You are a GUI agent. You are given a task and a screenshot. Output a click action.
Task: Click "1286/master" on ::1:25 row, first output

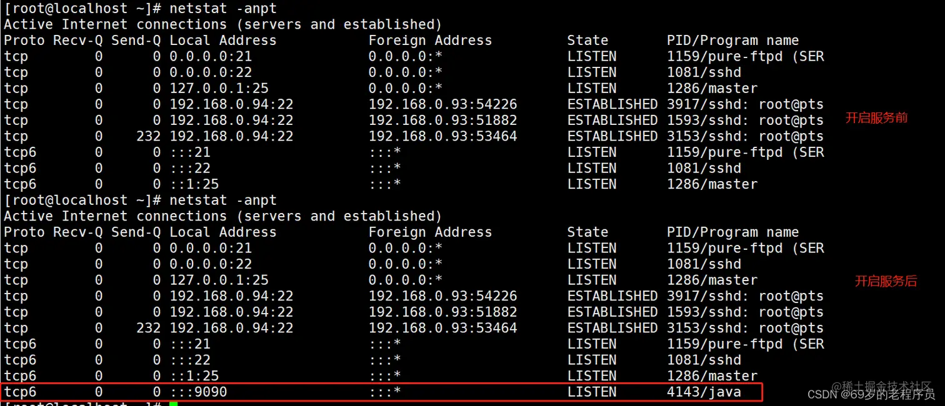(x=712, y=184)
